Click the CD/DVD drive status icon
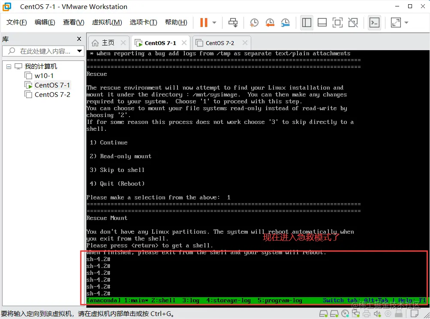Image resolution: width=430 pixels, height=319 pixels. click(x=345, y=313)
